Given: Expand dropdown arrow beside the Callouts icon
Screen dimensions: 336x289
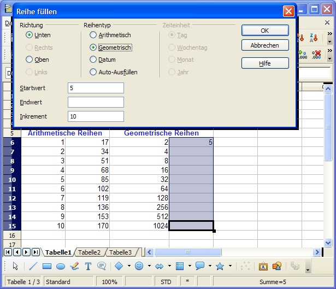Looking at the screenshot, I should pyautogui.click(x=210, y=266).
